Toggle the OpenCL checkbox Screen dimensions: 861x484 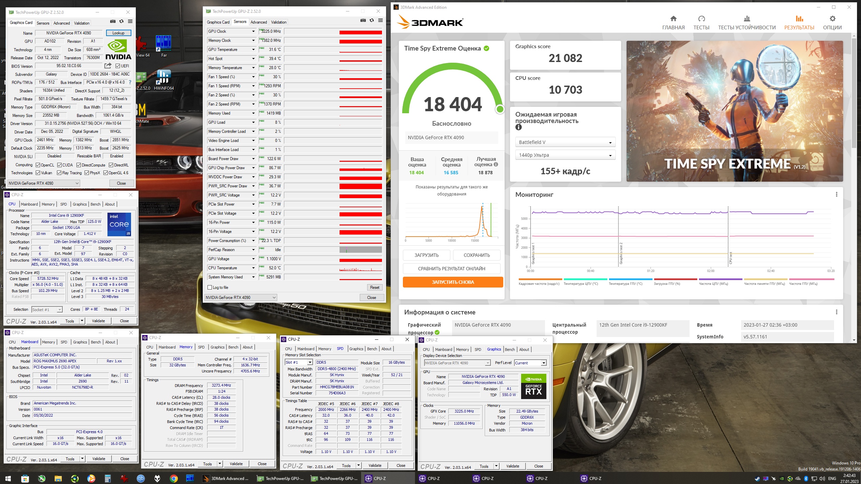tap(38, 165)
